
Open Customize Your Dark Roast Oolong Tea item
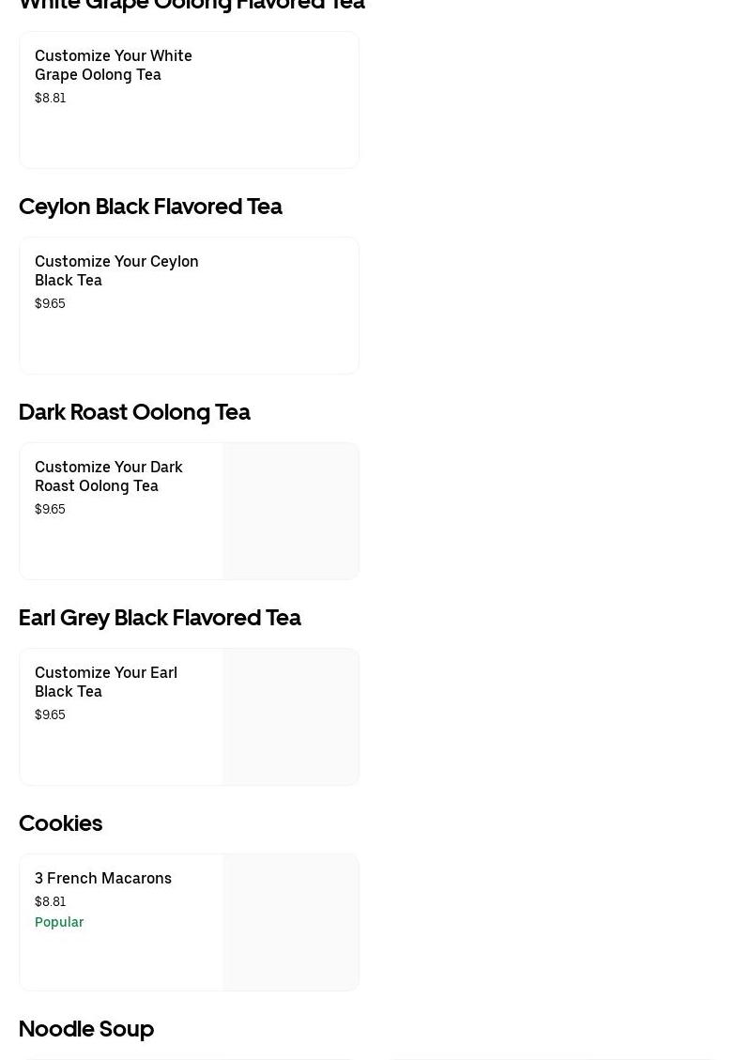[109, 476]
